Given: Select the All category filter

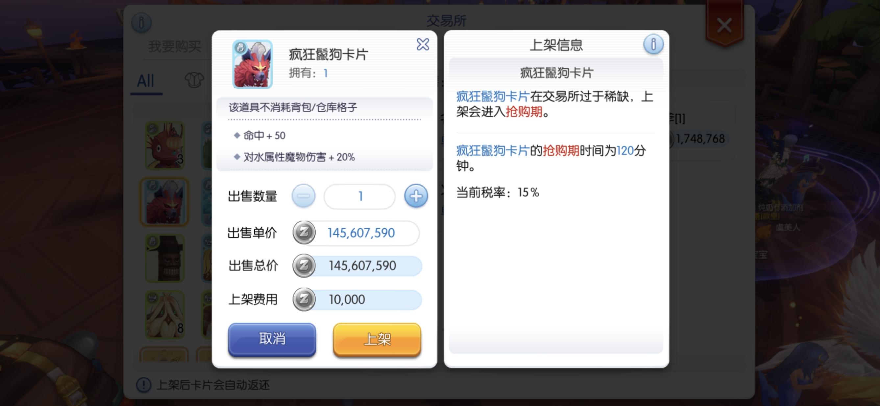Looking at the screenshot, I should click(146, 81).
